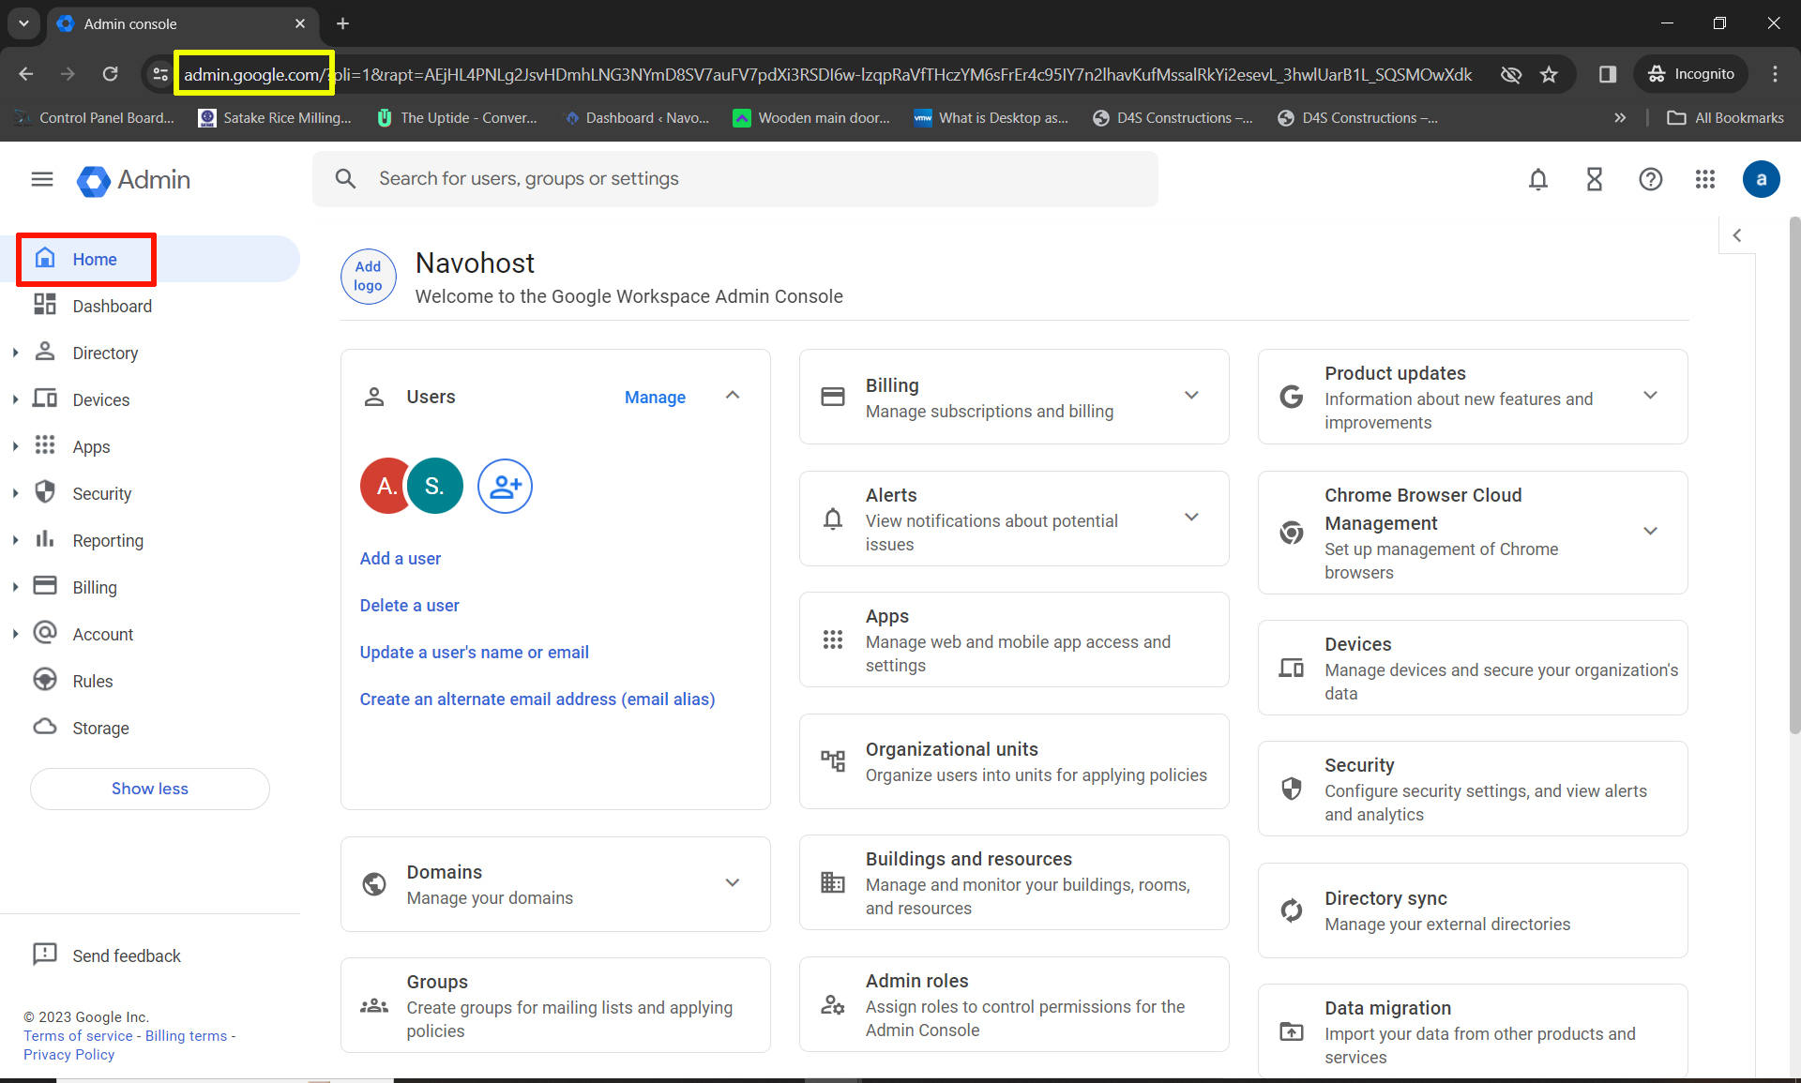
Task: Expand the Devices sidebar item
Action: tap(16, 400)
